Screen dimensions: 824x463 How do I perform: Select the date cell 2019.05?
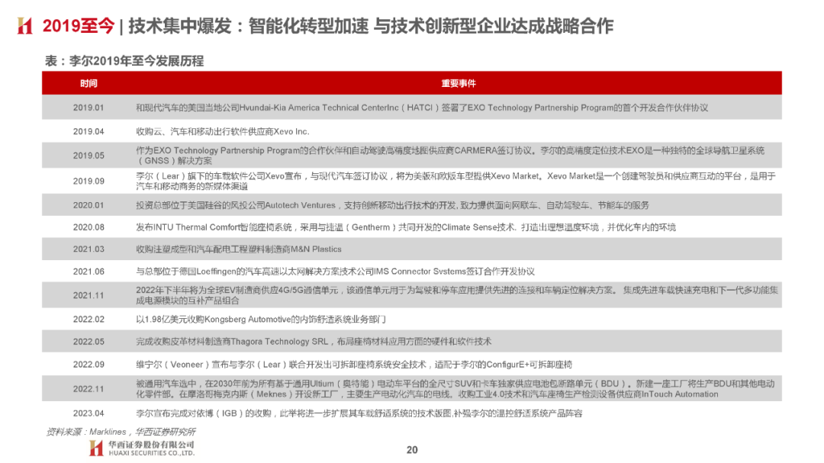click(89, 156)
